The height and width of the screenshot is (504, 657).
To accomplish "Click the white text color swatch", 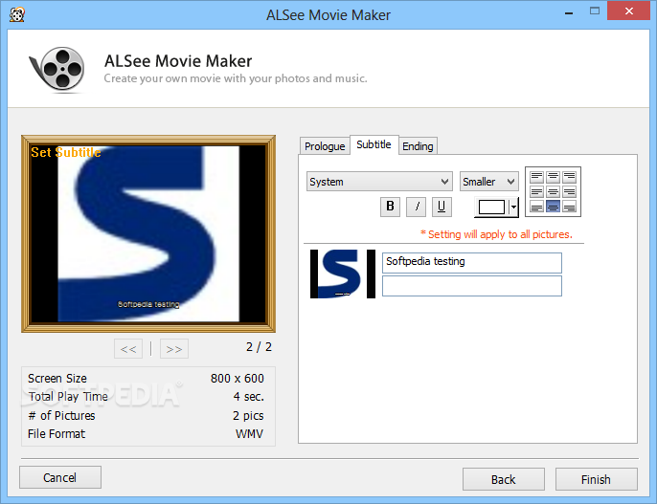I will point(491,207).
